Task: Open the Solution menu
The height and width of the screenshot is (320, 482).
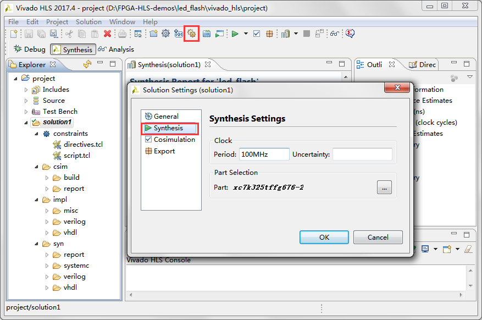Action: coord(88,22)
